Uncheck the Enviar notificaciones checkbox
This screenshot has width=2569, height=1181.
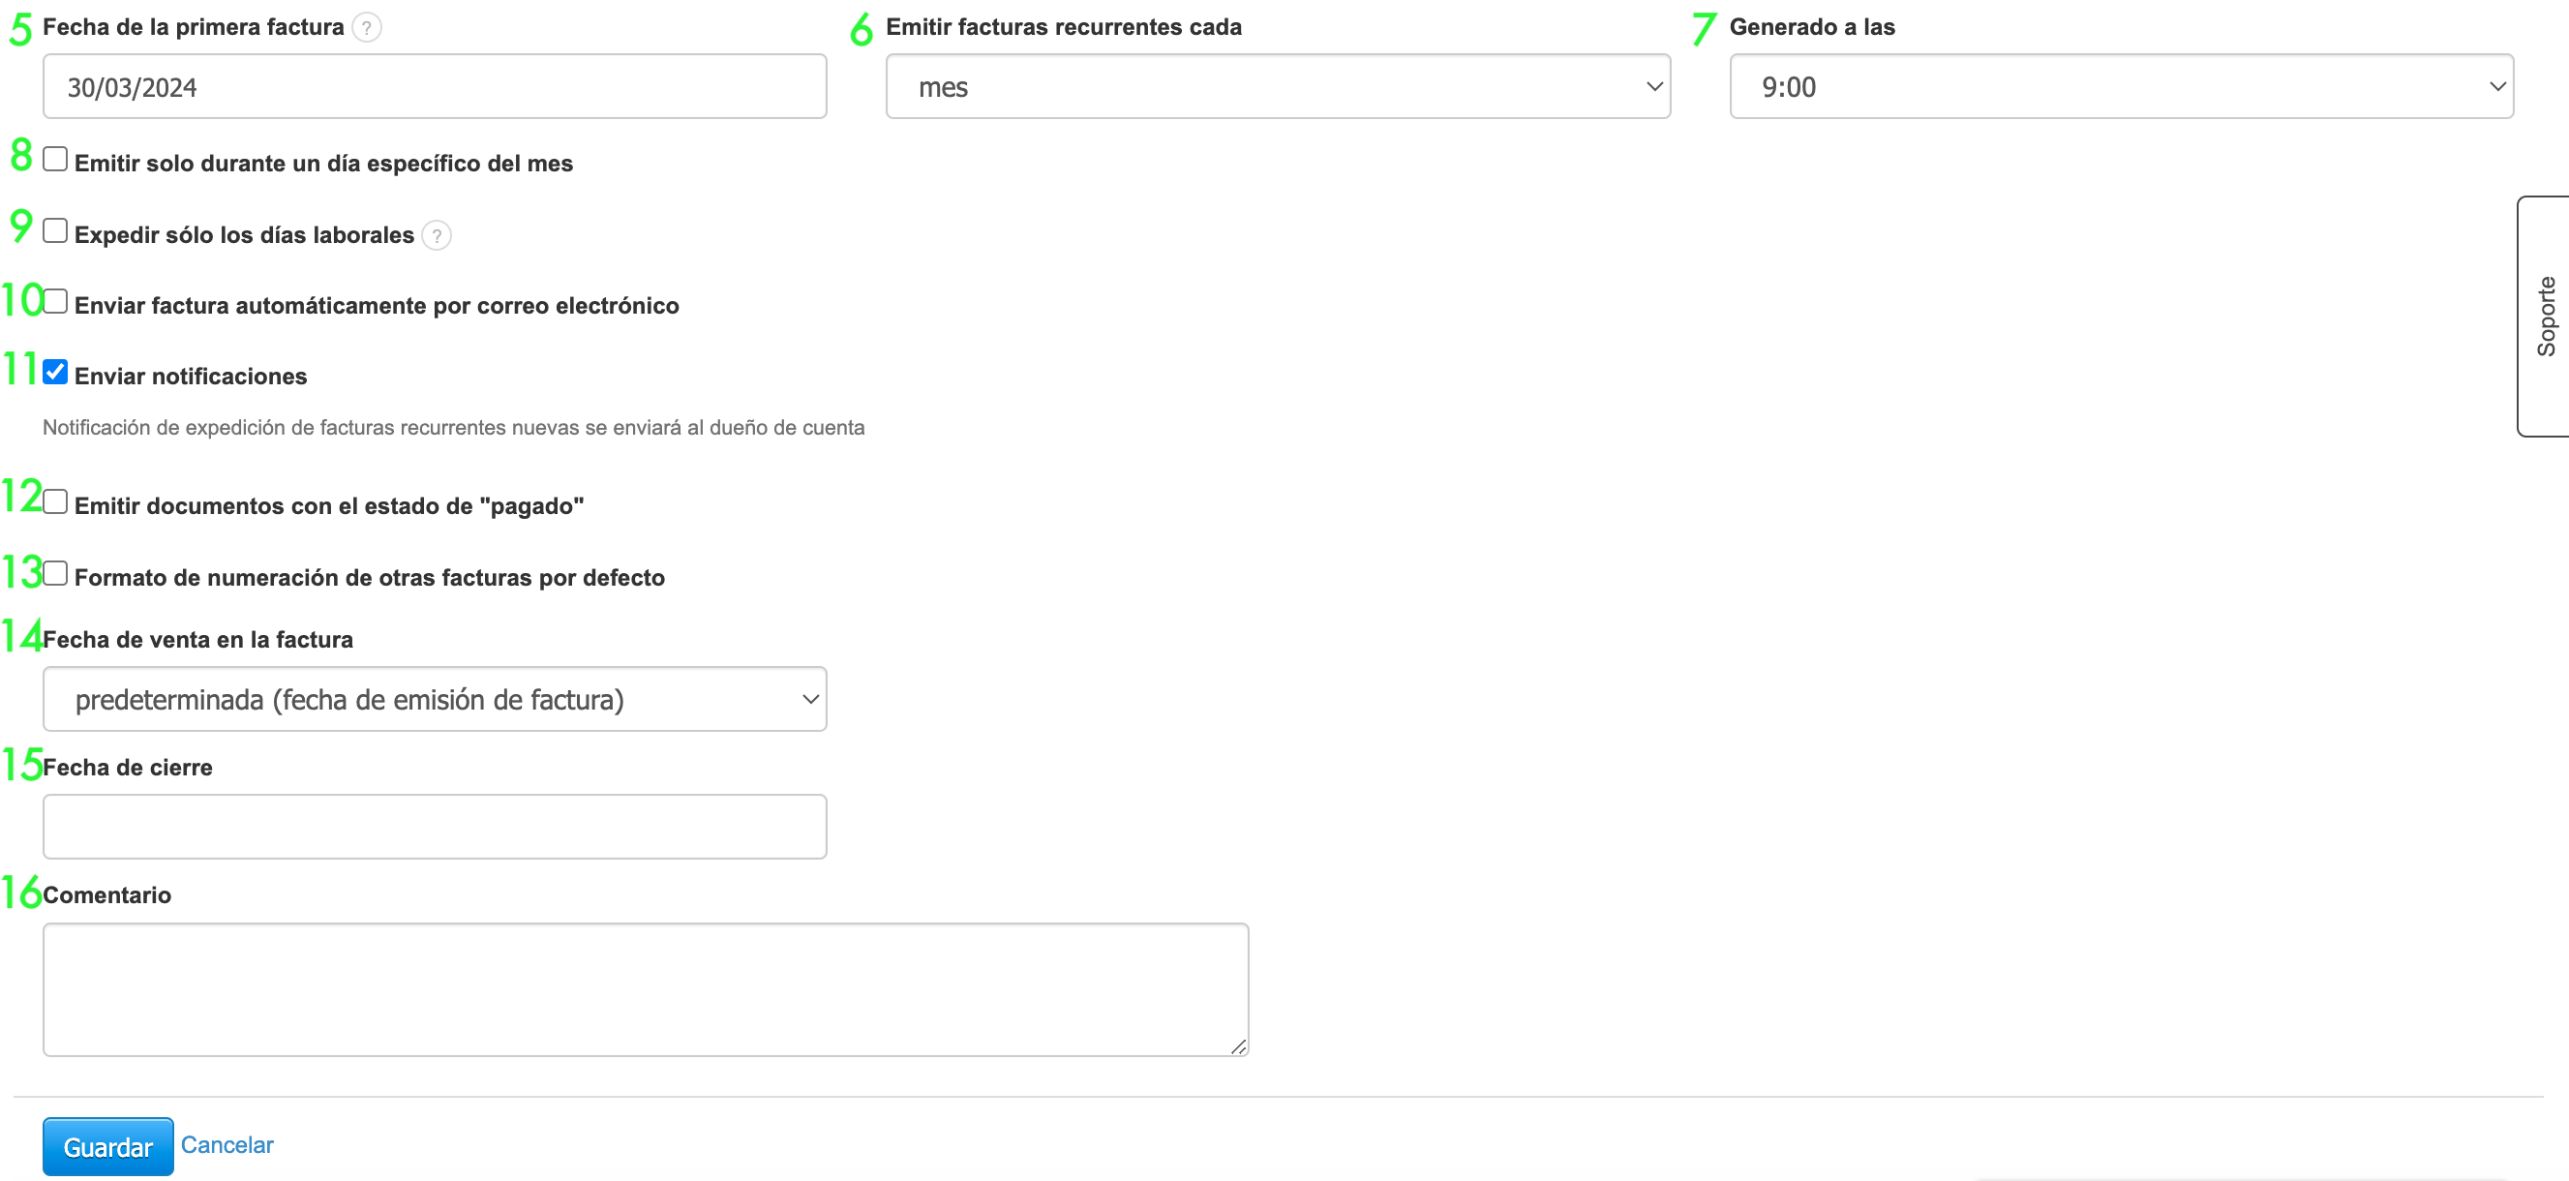pyautogui.click(x=56, y=373)
